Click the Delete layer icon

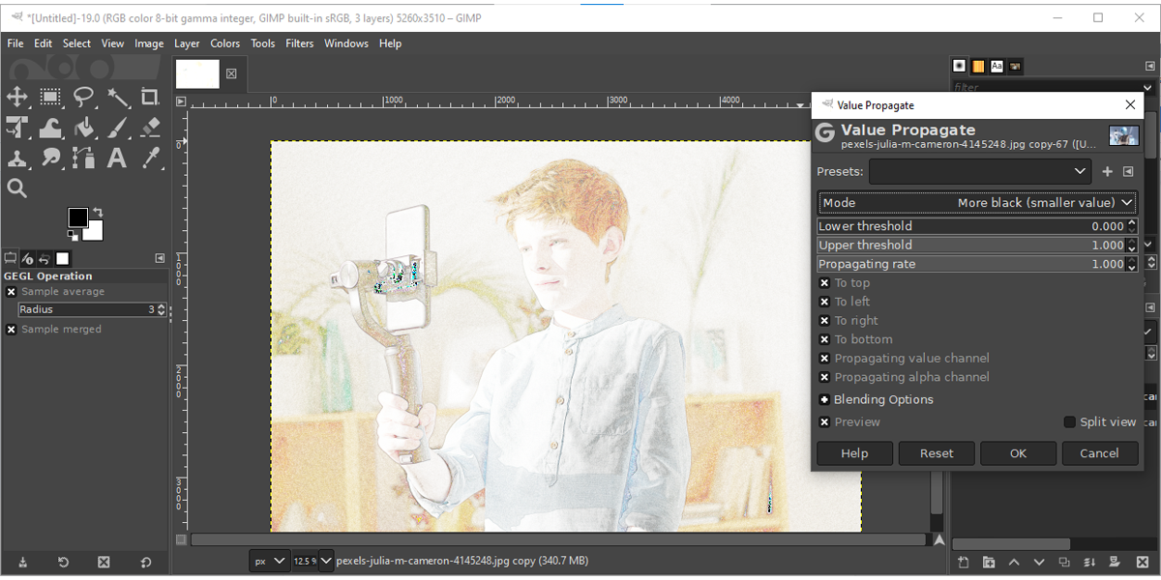pos(1142,561)
